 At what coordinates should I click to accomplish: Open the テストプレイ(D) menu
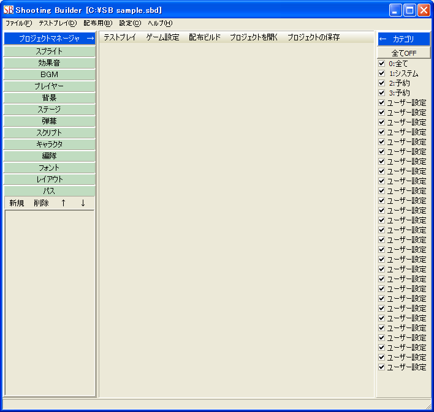coord(58,23)
